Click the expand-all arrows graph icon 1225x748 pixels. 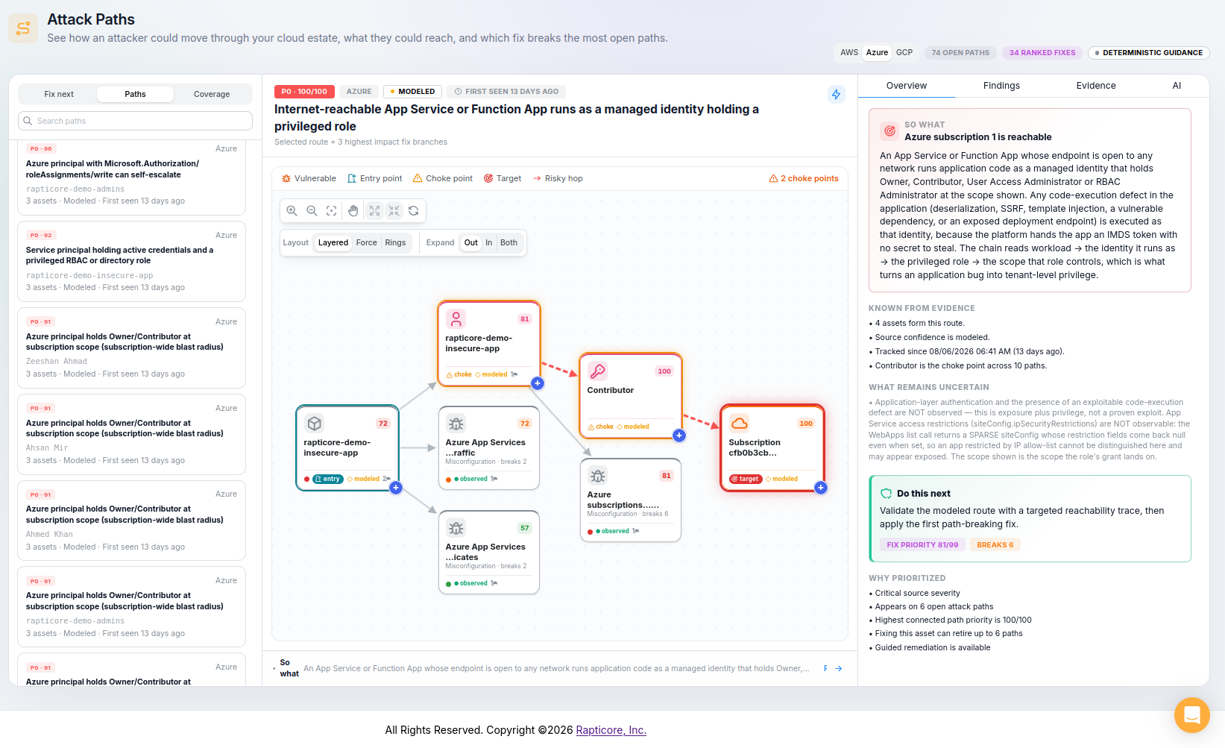click(374, 211)
